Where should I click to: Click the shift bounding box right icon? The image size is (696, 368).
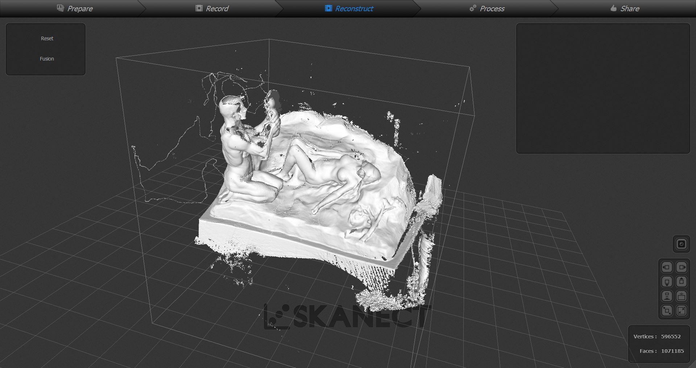681,267
